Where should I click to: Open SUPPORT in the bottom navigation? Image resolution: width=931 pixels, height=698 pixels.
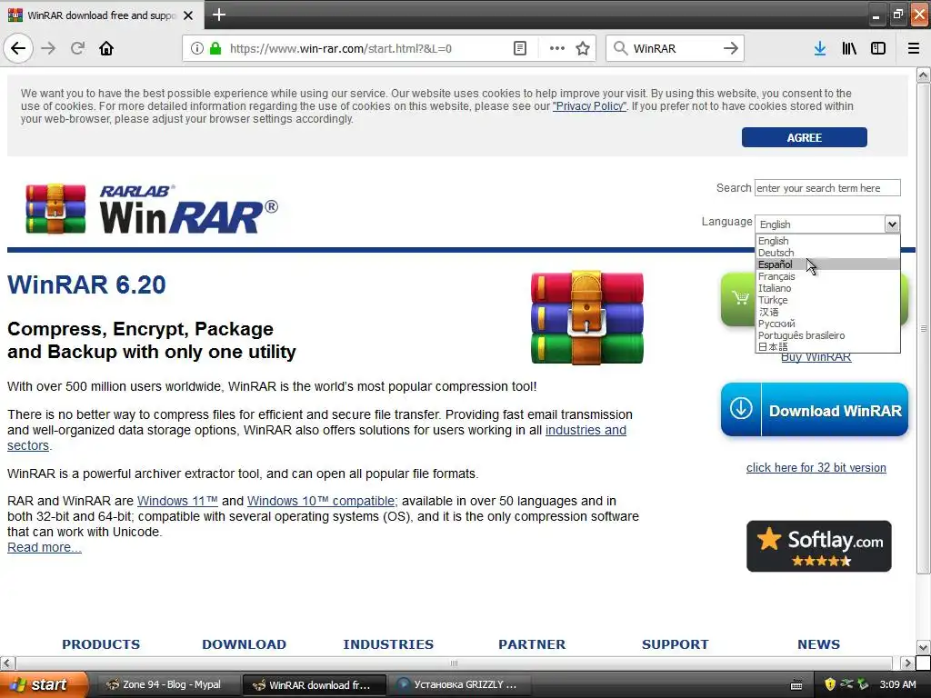point(676,644)
